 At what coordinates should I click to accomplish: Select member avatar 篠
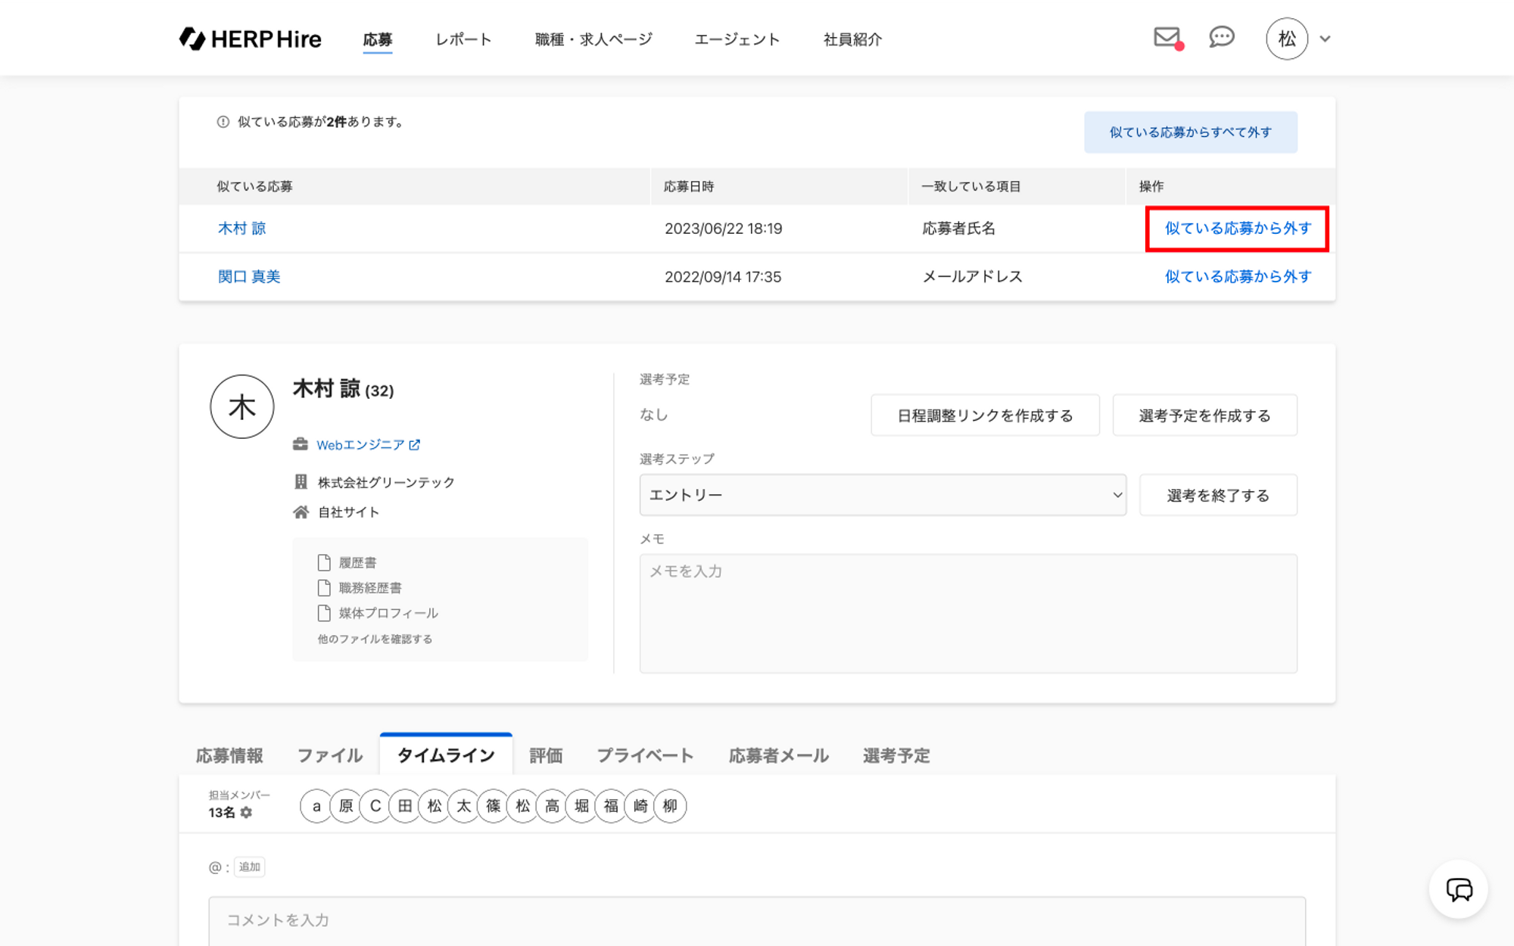click(494, 806)
